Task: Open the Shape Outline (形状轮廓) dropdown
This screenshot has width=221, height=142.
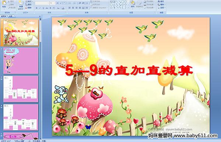Action: tap(150, 4)
